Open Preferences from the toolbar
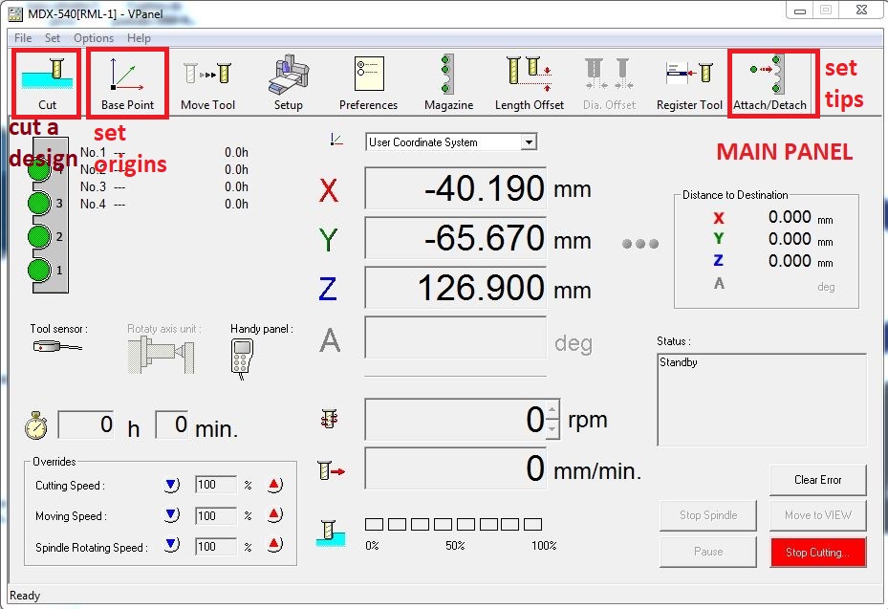This screenshot has width=888, height=609. (368, 83)
